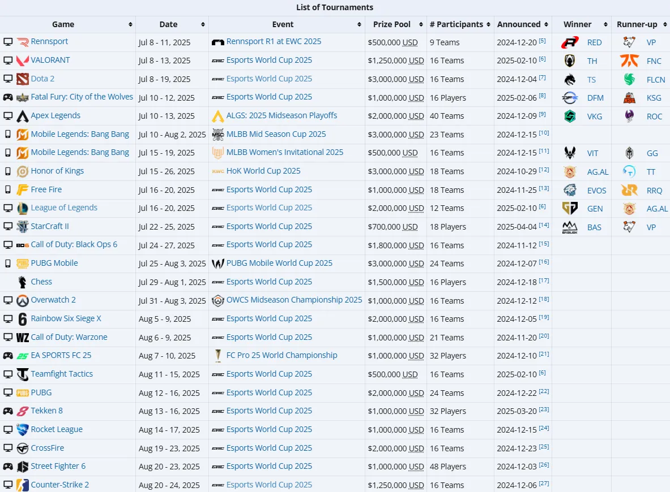Sort table by Game column

[x=130, y=25]
